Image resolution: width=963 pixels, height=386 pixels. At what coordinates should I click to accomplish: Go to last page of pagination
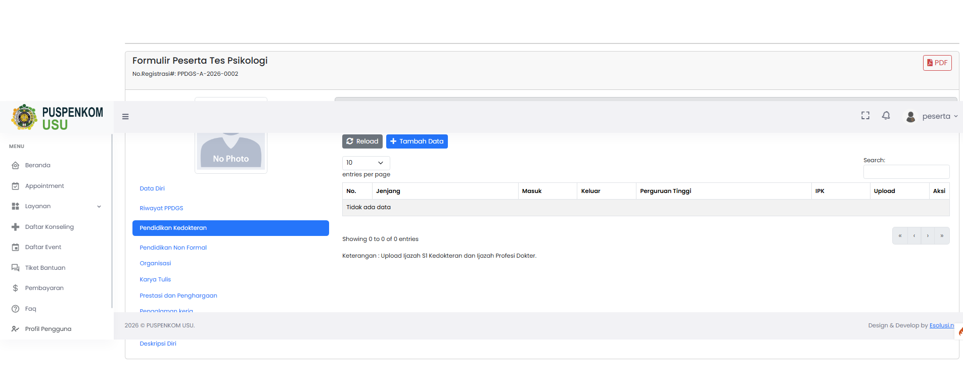click(942, 236)
